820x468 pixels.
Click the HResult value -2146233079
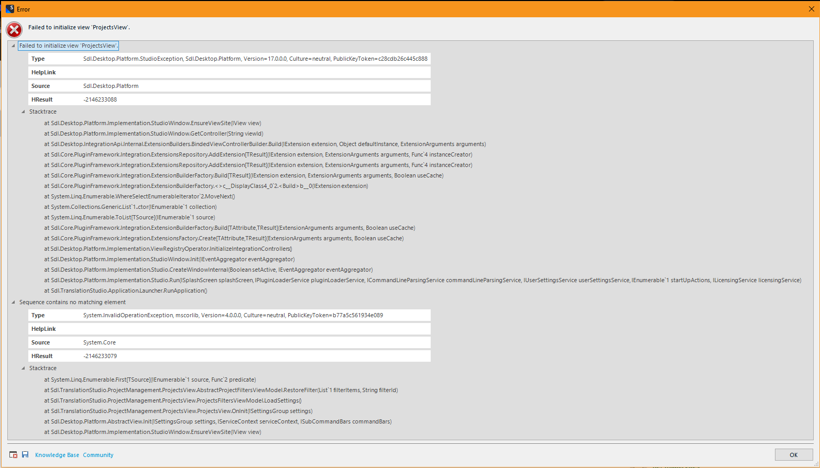[x=100, y=356]
